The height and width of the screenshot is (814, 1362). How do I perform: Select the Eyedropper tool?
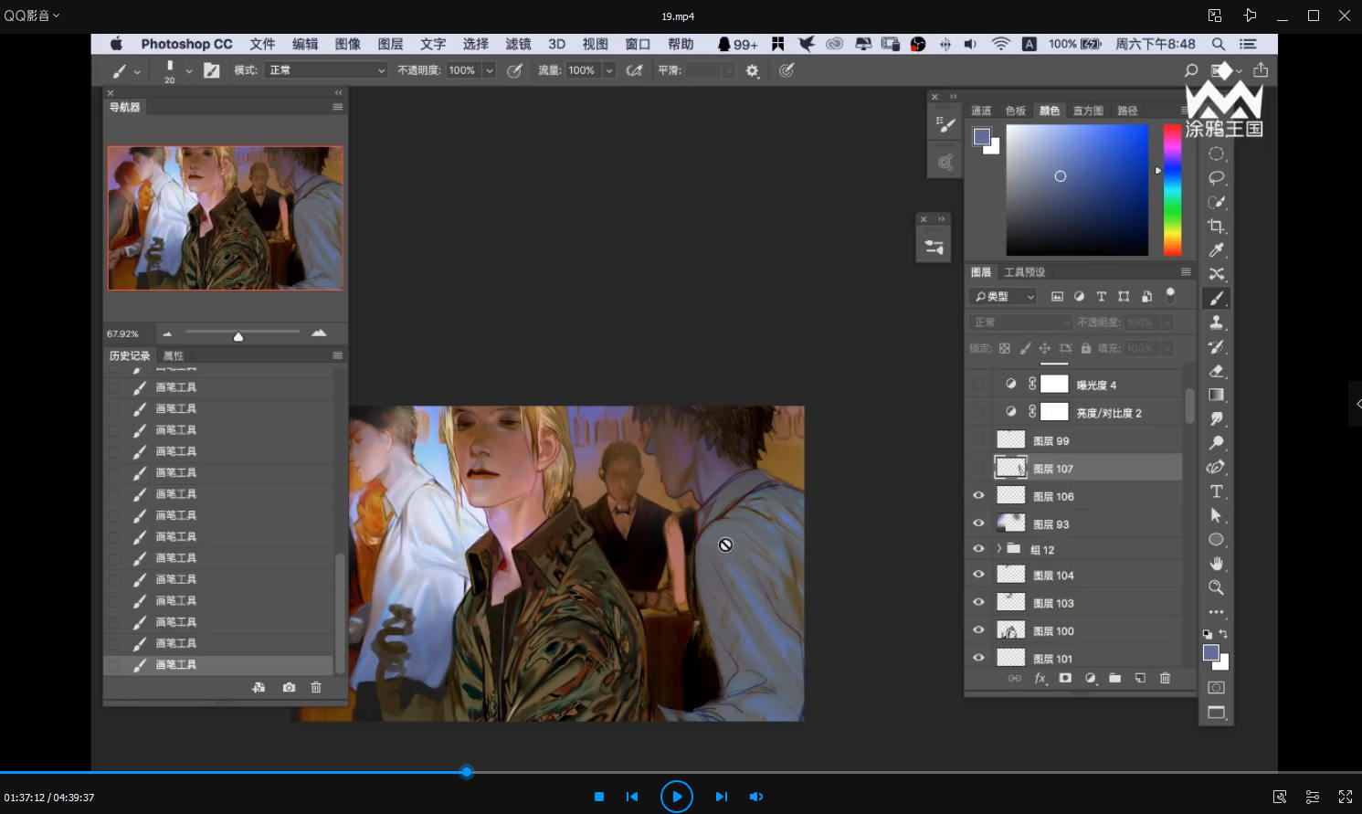point(1216,250)
